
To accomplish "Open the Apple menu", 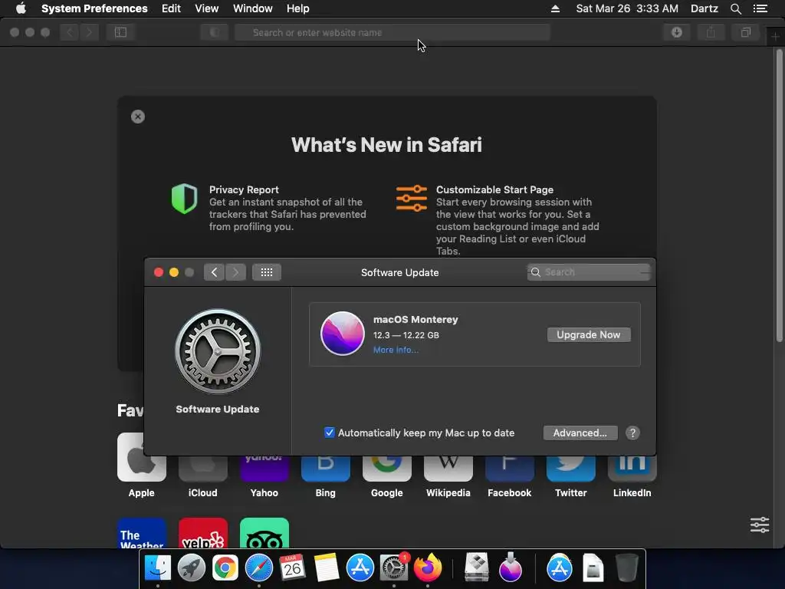I will pyautogui.click(x=21, y=8).
